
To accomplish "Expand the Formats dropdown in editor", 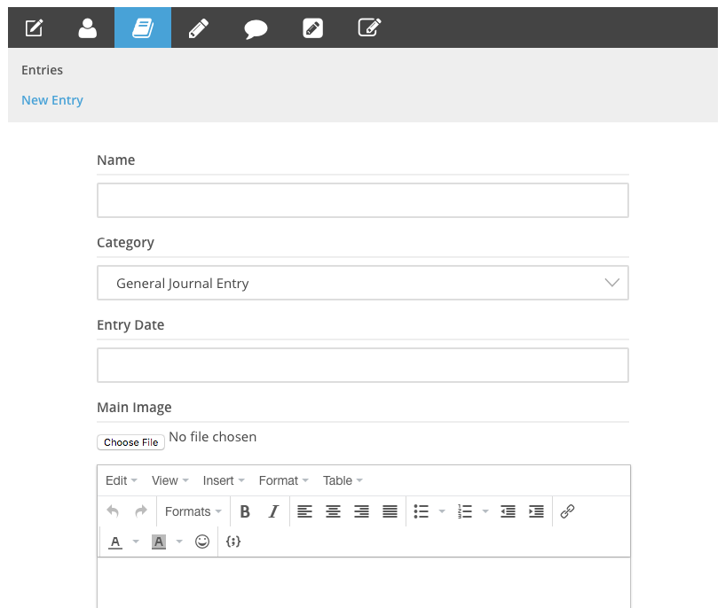I will pyautogui.click(x=193, y=511).
